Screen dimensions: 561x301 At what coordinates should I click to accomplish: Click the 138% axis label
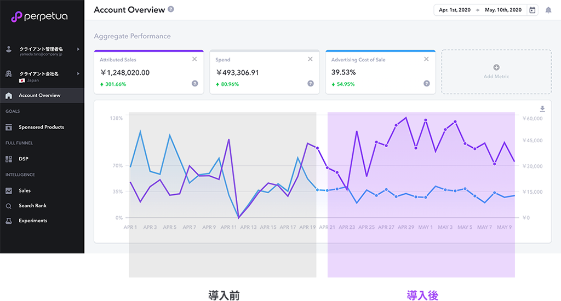116,118
